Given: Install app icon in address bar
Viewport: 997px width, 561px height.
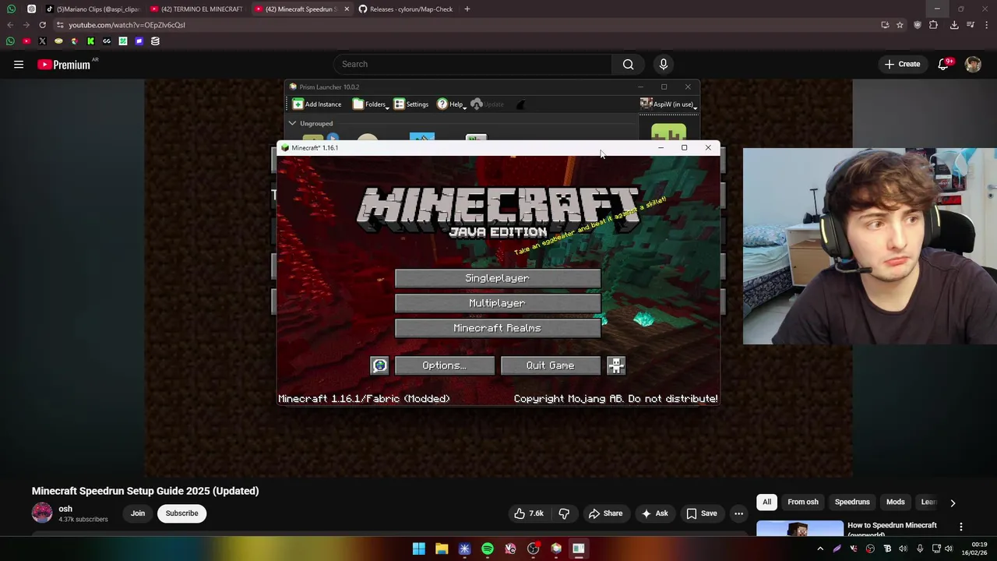Looking at the screenshot, I should tap(885, 25).
